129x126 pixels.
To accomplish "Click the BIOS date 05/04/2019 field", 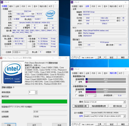I will click(104, 36).
